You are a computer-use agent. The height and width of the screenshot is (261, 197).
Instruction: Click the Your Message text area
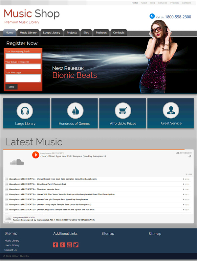(23, 78)
